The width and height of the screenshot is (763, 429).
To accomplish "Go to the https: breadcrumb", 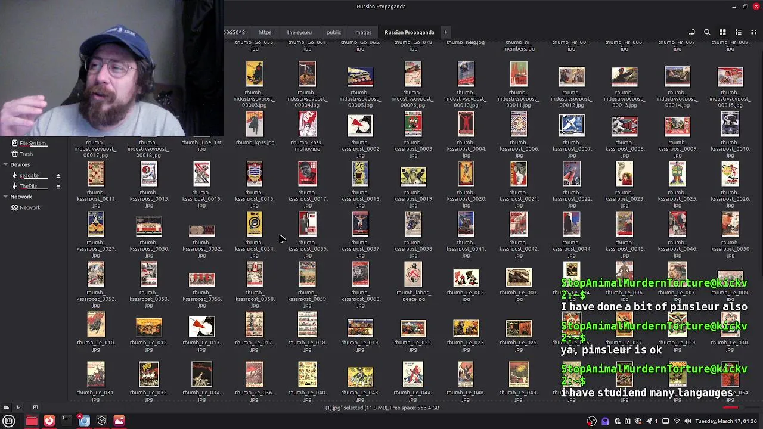I will click(265, 32).
